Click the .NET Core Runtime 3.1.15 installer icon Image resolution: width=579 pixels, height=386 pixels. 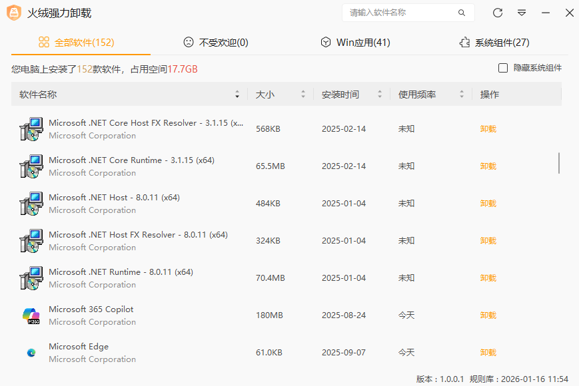[x=31, y=166]
